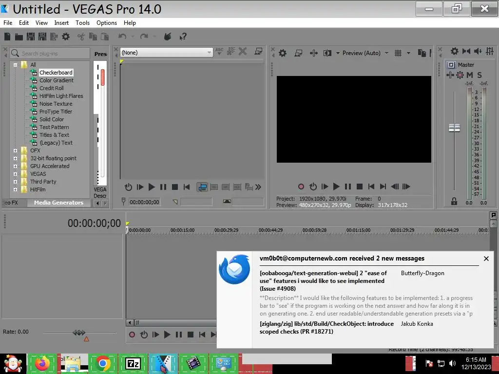Toggle lock fader channels padlock icon
499x374 pixels.
click(x=454, y=201)
